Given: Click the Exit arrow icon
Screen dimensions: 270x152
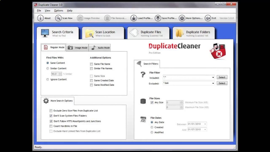Looking at the screenshot, I should 208,18.
